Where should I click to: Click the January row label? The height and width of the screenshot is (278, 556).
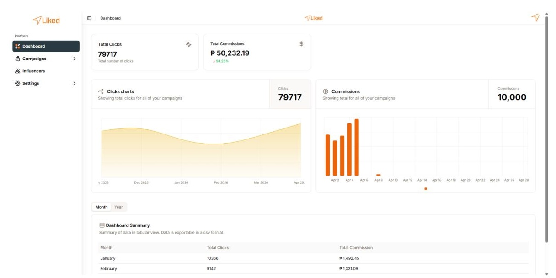tap(108, 258)
